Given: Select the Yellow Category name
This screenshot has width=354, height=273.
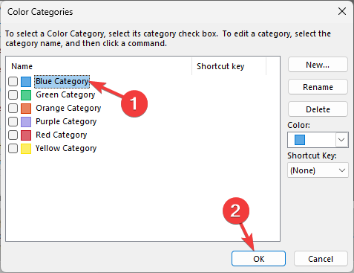Looking at the screenshot, I should 66,148.
